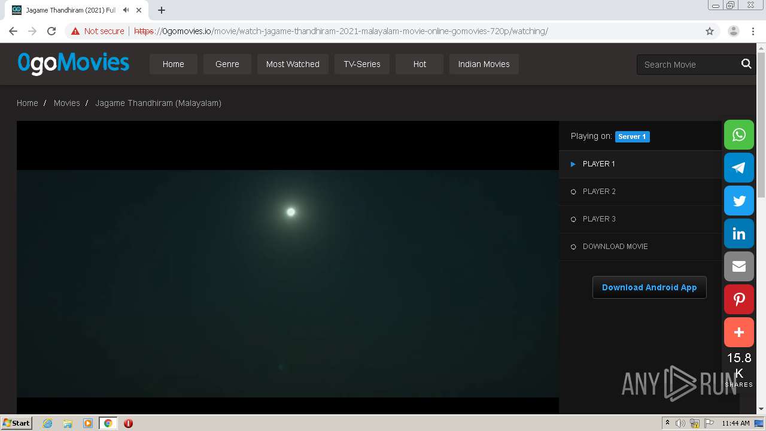Click Jagame Thandhiram (Malayalam) breadcrumb

point(159,103)
